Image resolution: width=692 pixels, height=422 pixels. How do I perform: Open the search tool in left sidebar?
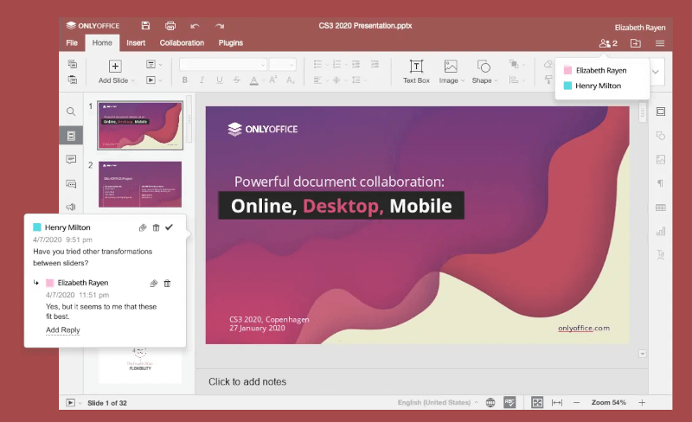[71, 112]
